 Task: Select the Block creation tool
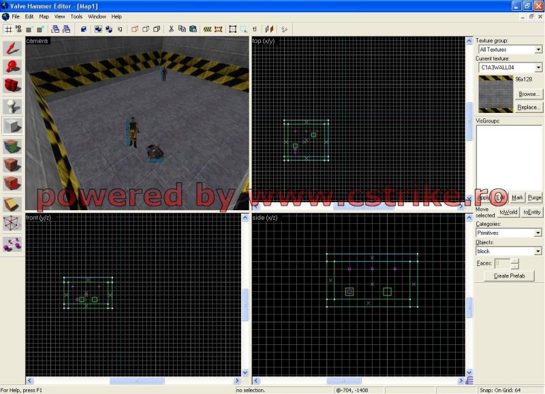[x=12, y=126]
